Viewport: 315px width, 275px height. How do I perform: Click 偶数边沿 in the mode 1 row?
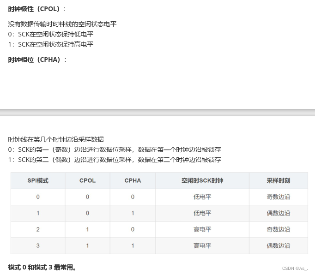point(279,213)
